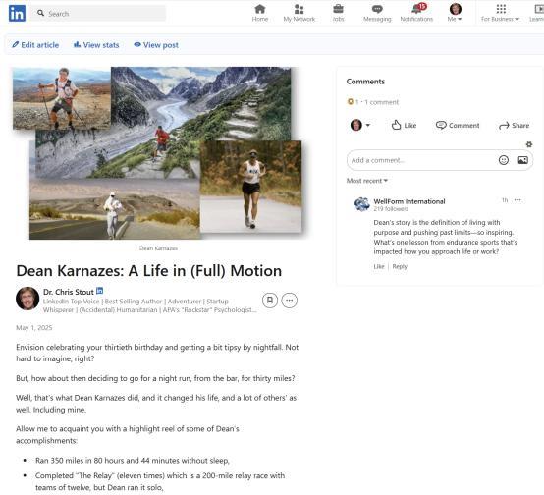Open the Learning icon at top right
Screen dimensions: 544x495
pos(537,13)
